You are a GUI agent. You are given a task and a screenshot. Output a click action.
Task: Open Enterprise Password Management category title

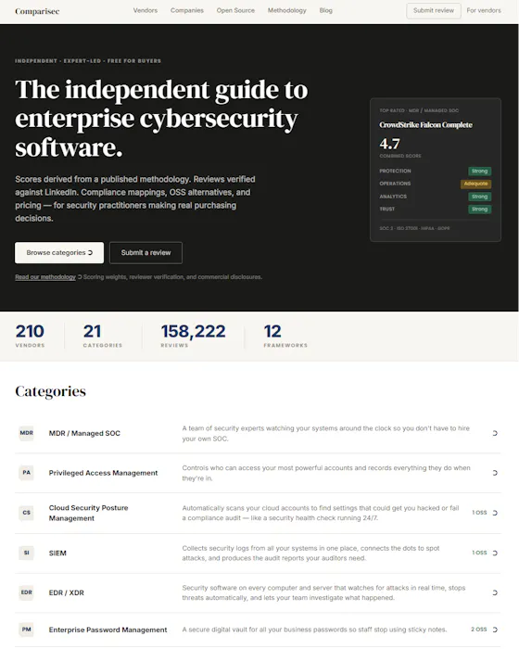pos(108,630)
